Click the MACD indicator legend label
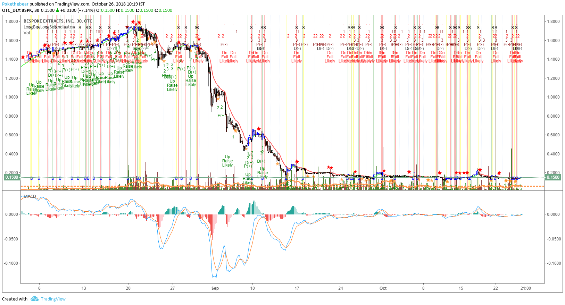The width and height of the screenshot is (565, 305). (30, 196)
